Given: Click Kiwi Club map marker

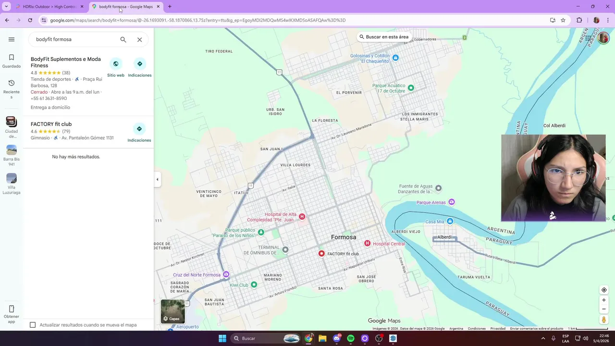Looking at the screenshot, I should pyautogui.click(x=254, y=284).
